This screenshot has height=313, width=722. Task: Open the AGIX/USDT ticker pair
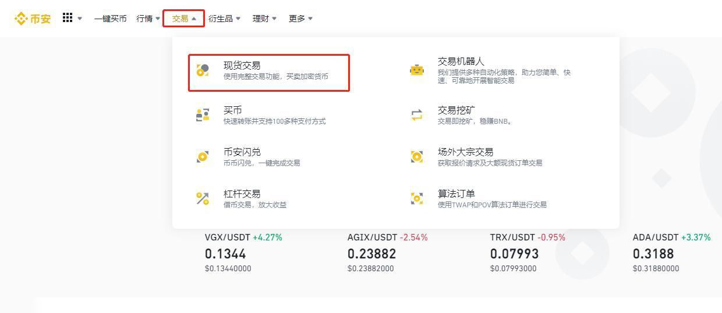pos(373,238)
